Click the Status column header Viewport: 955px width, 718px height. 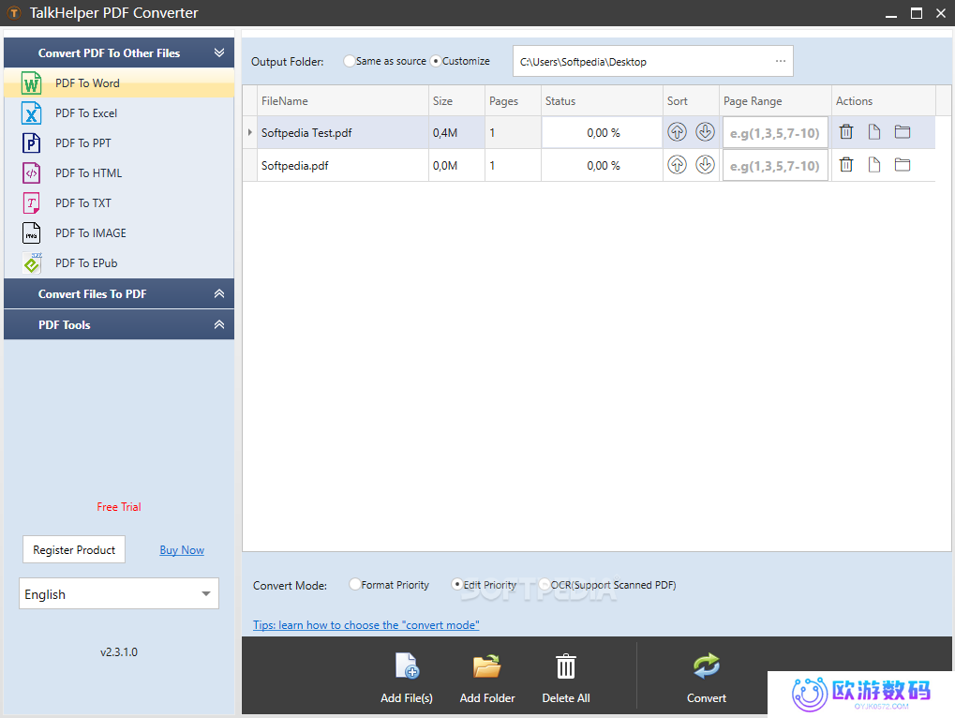(602, 101)
